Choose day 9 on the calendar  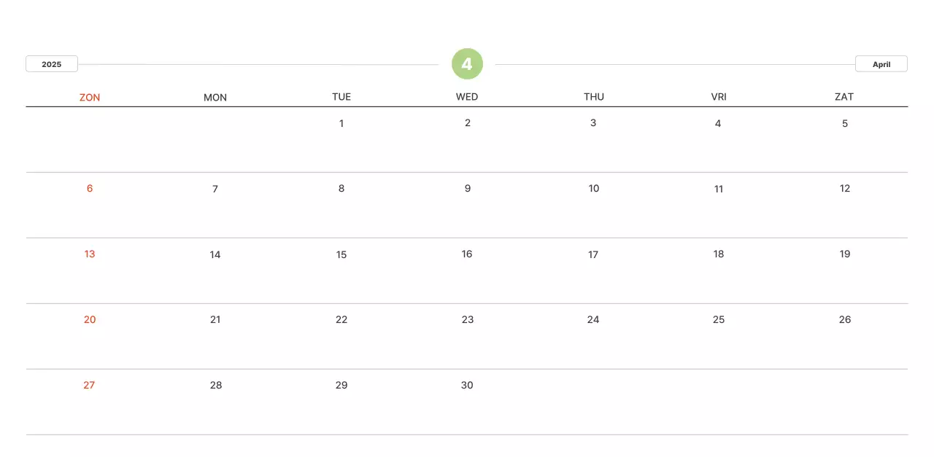point(468,188)
